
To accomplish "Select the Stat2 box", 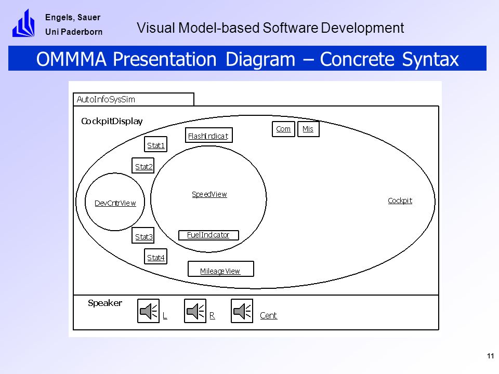I will pos(143,166).
